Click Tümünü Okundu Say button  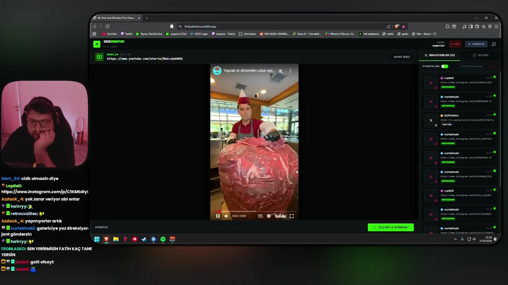pyautogui.click(x=472, y=66)
